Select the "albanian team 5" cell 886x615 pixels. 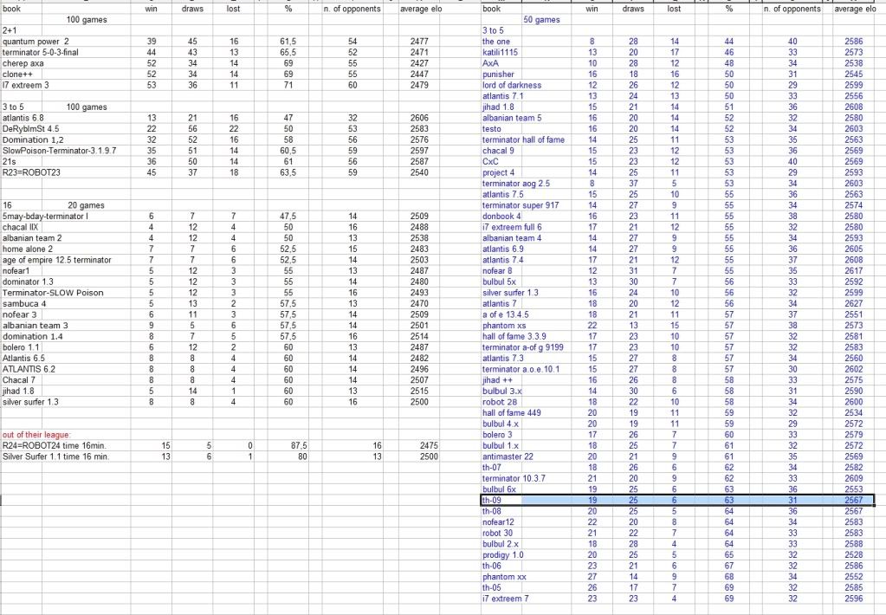[x=512, y=118]
